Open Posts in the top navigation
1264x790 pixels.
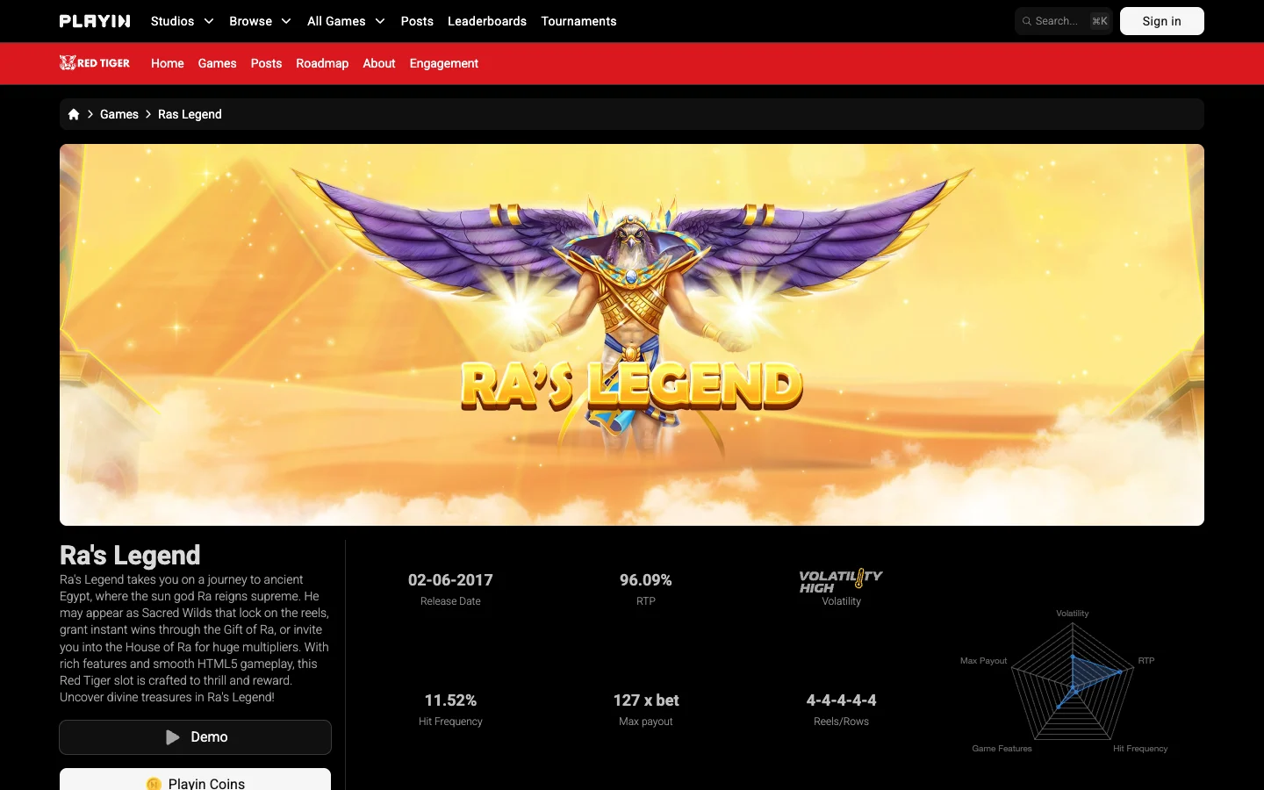[417, 21]
